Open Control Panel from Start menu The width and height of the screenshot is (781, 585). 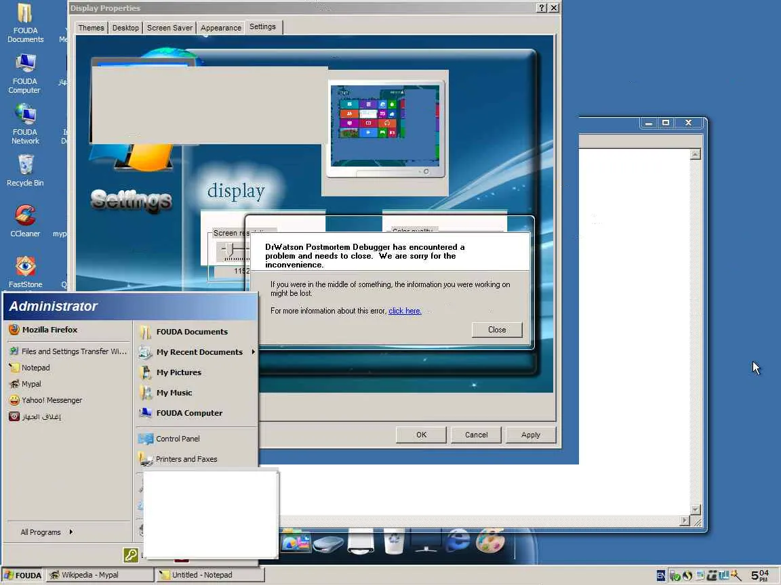tap(169, 439)
